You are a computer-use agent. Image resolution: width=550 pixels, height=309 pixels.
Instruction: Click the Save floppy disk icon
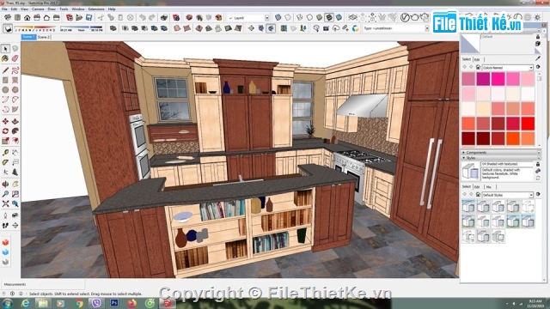point(89,17)
